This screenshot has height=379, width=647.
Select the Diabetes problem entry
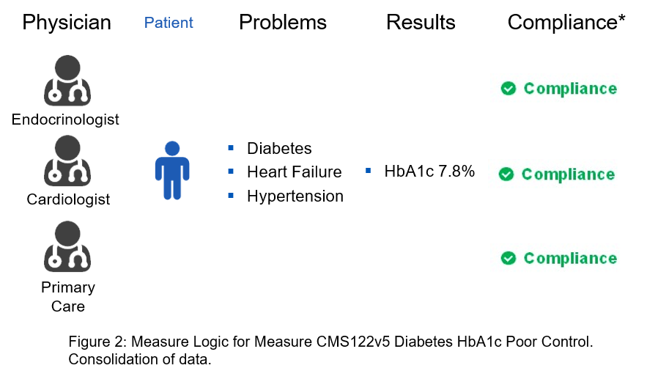279,148
